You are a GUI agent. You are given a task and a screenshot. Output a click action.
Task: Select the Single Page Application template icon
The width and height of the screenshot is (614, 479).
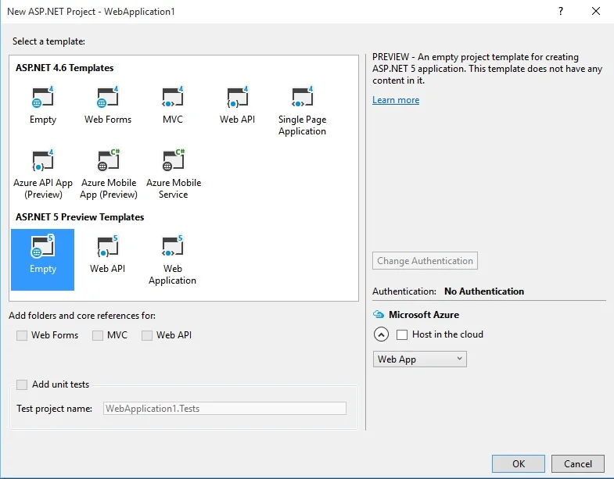coord(302,97)
